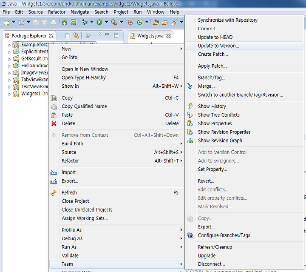
Task: Choose Refresh in the context menu
Action: point(116,193)
